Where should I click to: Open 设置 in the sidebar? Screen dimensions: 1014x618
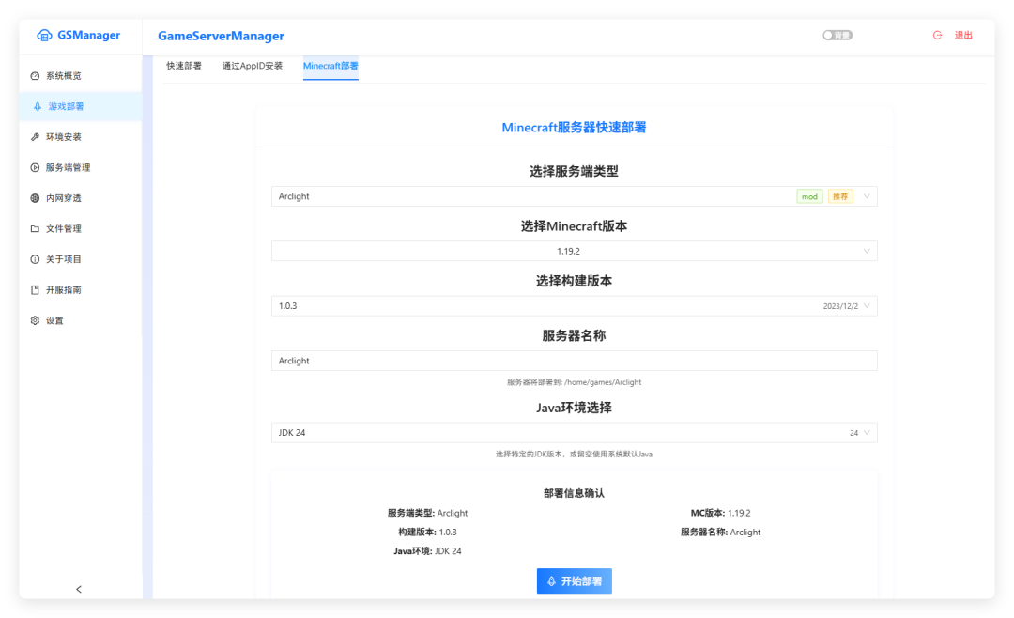pos(81,320)
